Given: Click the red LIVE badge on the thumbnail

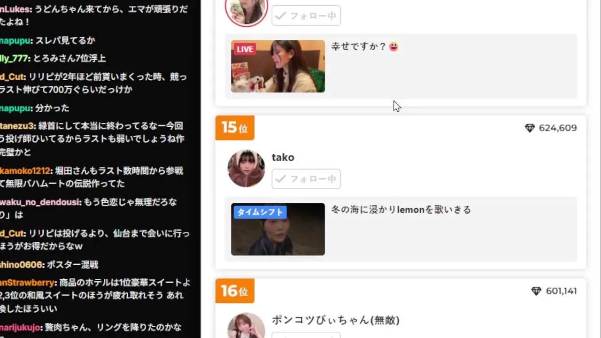Looking at the screenshot, I should pyautogui.click(x=245, y=49).
